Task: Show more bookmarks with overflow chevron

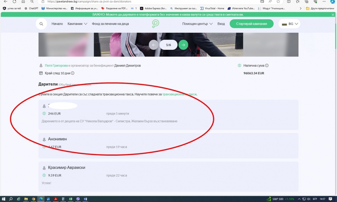Action: 301,8
